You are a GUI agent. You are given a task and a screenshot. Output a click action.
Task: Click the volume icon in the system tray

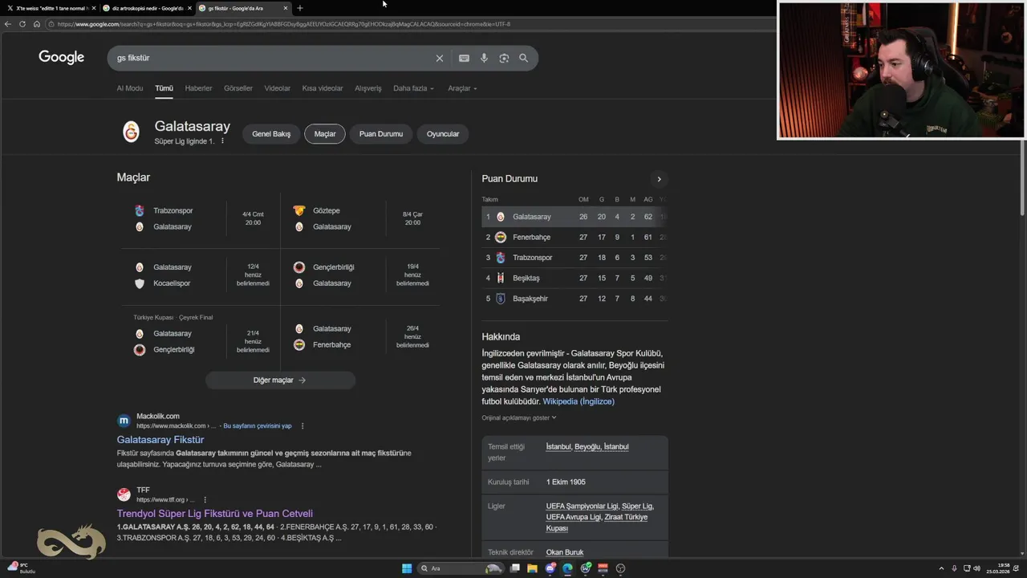point(976,568)
